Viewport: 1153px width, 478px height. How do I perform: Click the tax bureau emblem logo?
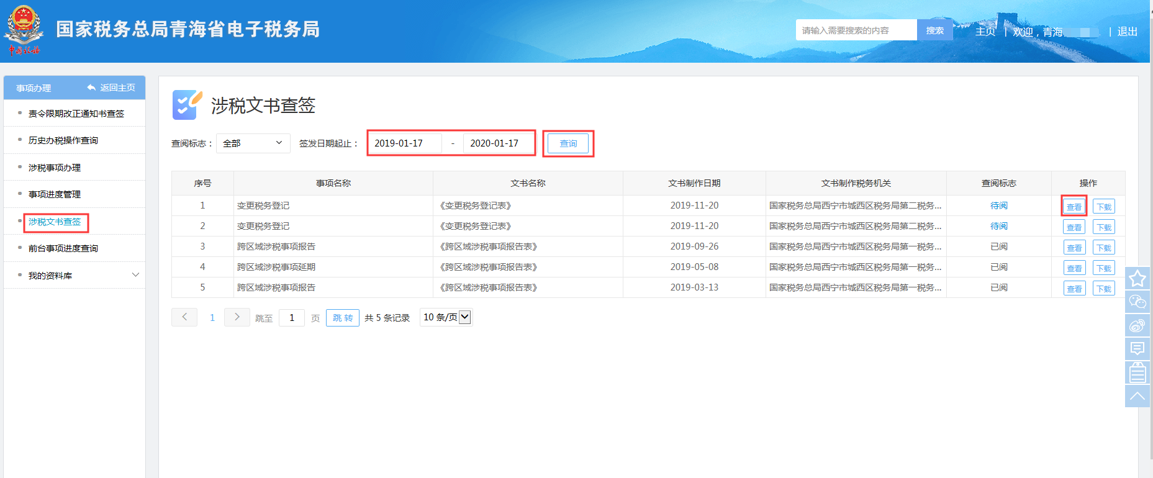(24, 30)
